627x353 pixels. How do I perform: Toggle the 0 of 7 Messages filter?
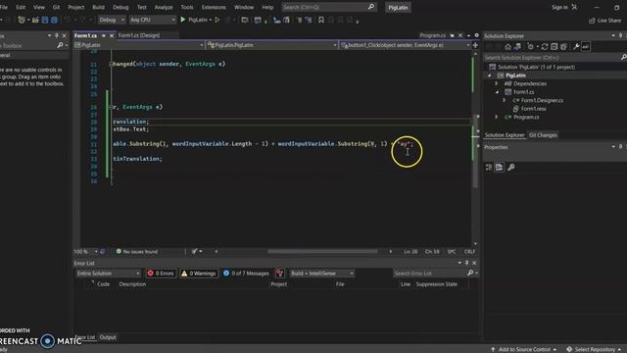coord(246,274)
